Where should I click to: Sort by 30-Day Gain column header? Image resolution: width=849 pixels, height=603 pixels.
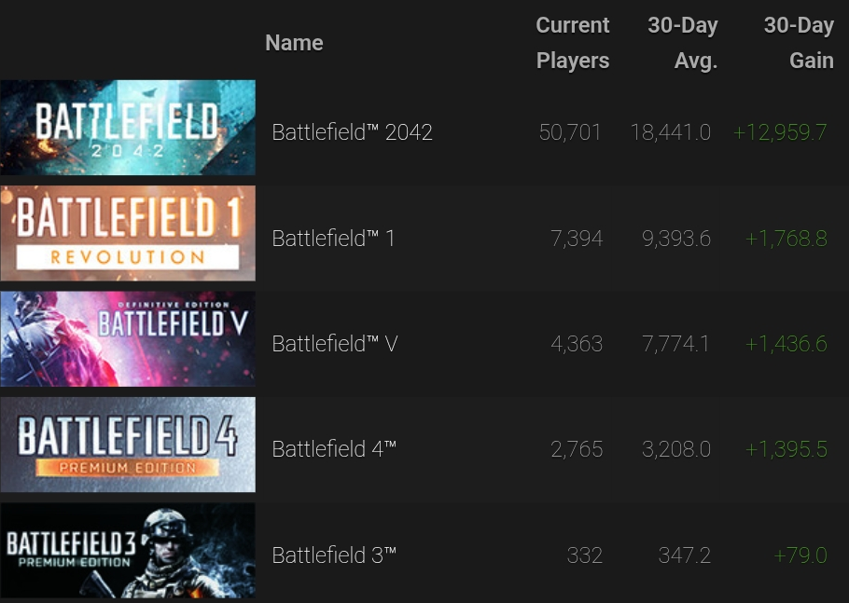click(798, 43)
